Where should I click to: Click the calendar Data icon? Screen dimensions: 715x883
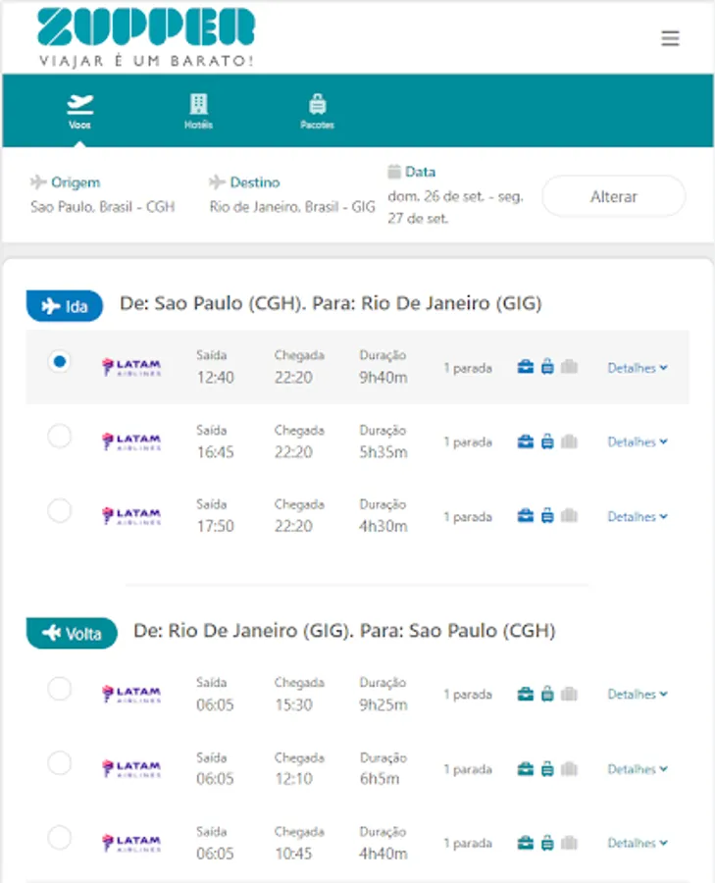[x=394, y=172]
